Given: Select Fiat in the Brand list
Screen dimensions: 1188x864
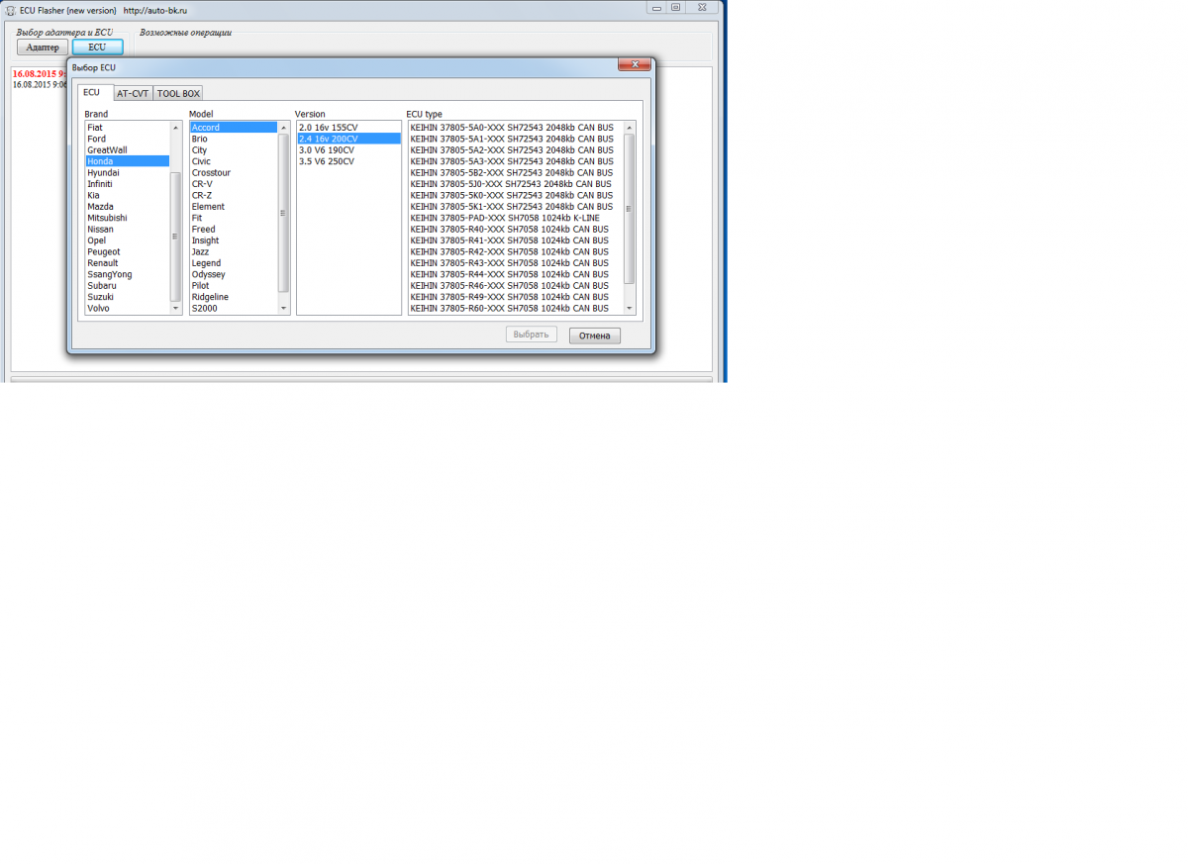Looking at the screenshot, I should [127, 128].
